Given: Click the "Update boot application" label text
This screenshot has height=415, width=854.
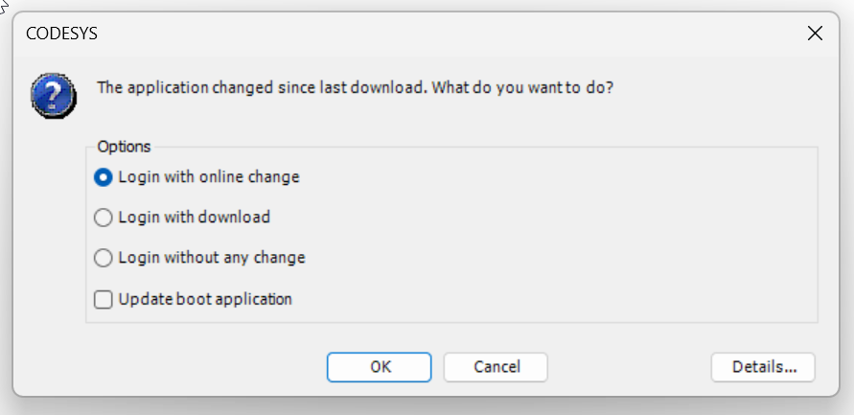Looking at the screenshot, I should pos(205,299).
